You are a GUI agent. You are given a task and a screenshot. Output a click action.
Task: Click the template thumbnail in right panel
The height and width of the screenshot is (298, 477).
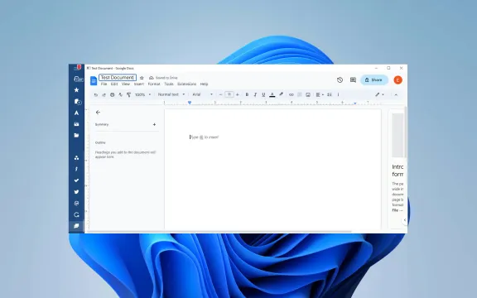397,135
